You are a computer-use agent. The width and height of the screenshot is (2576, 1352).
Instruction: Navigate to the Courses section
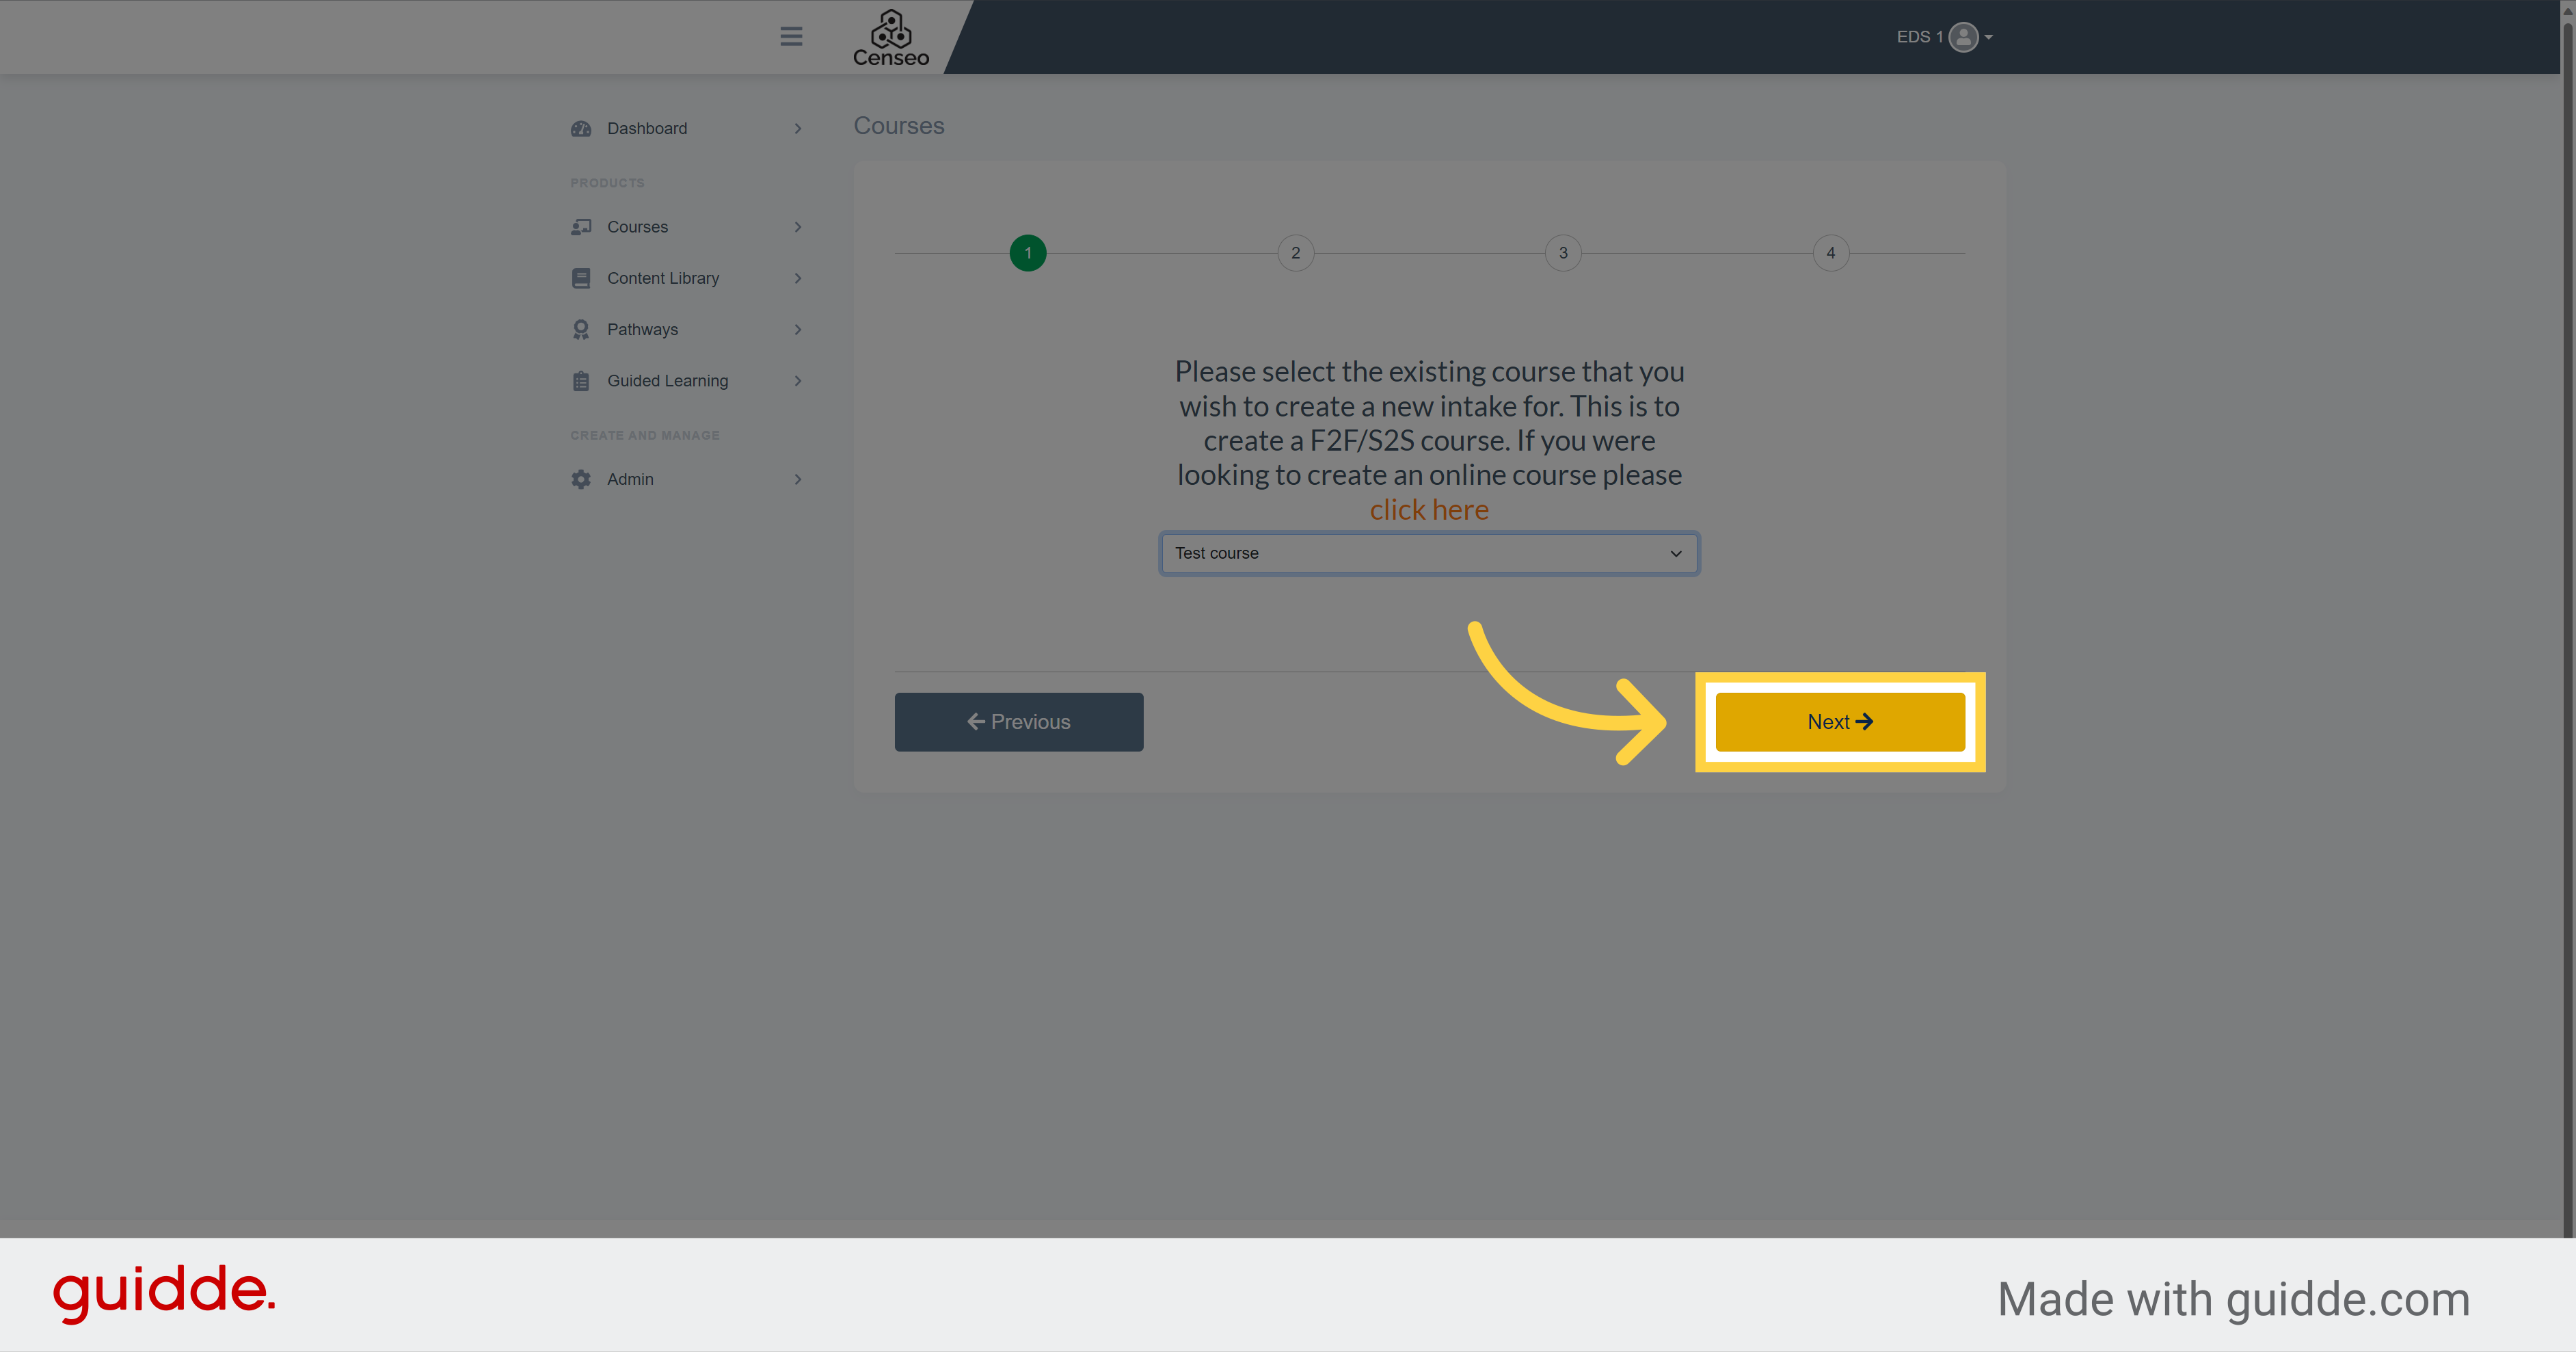(637, 225)
